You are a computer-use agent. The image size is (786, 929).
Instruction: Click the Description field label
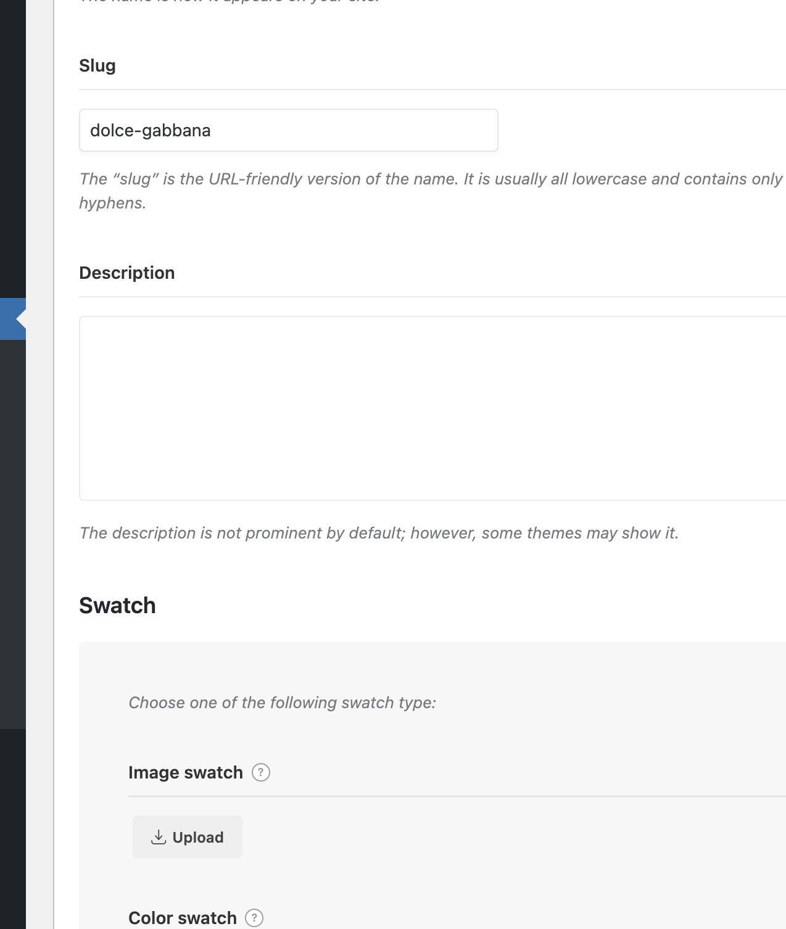click(x=127, y=273)
